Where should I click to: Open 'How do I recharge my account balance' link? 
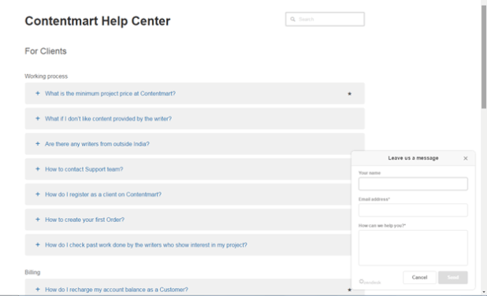[x=117, y=290]
